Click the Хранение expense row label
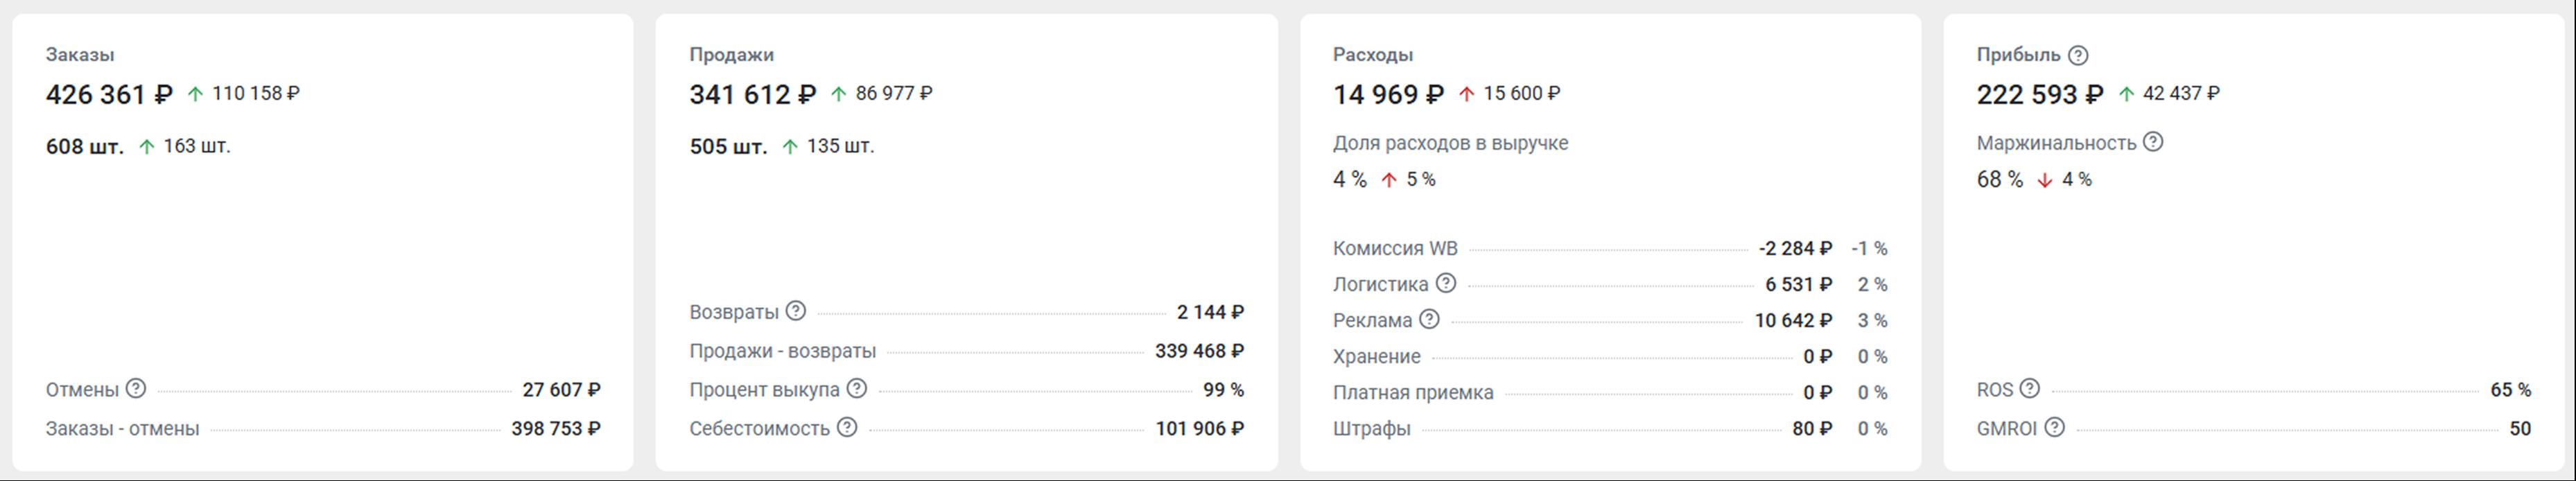Viewport: 2576px width, 481px height. pyautogui.click(x=1376, y=356)
